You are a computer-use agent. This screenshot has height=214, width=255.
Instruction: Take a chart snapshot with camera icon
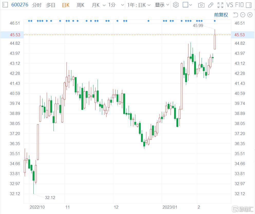[x=201, y=5]
